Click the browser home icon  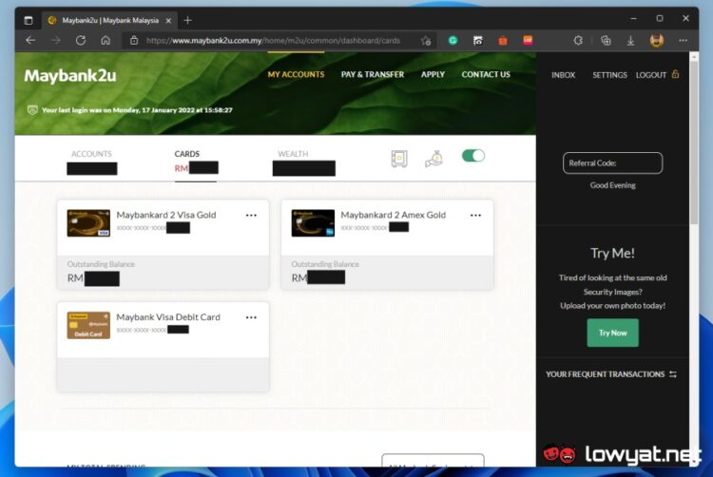(106, 41)
